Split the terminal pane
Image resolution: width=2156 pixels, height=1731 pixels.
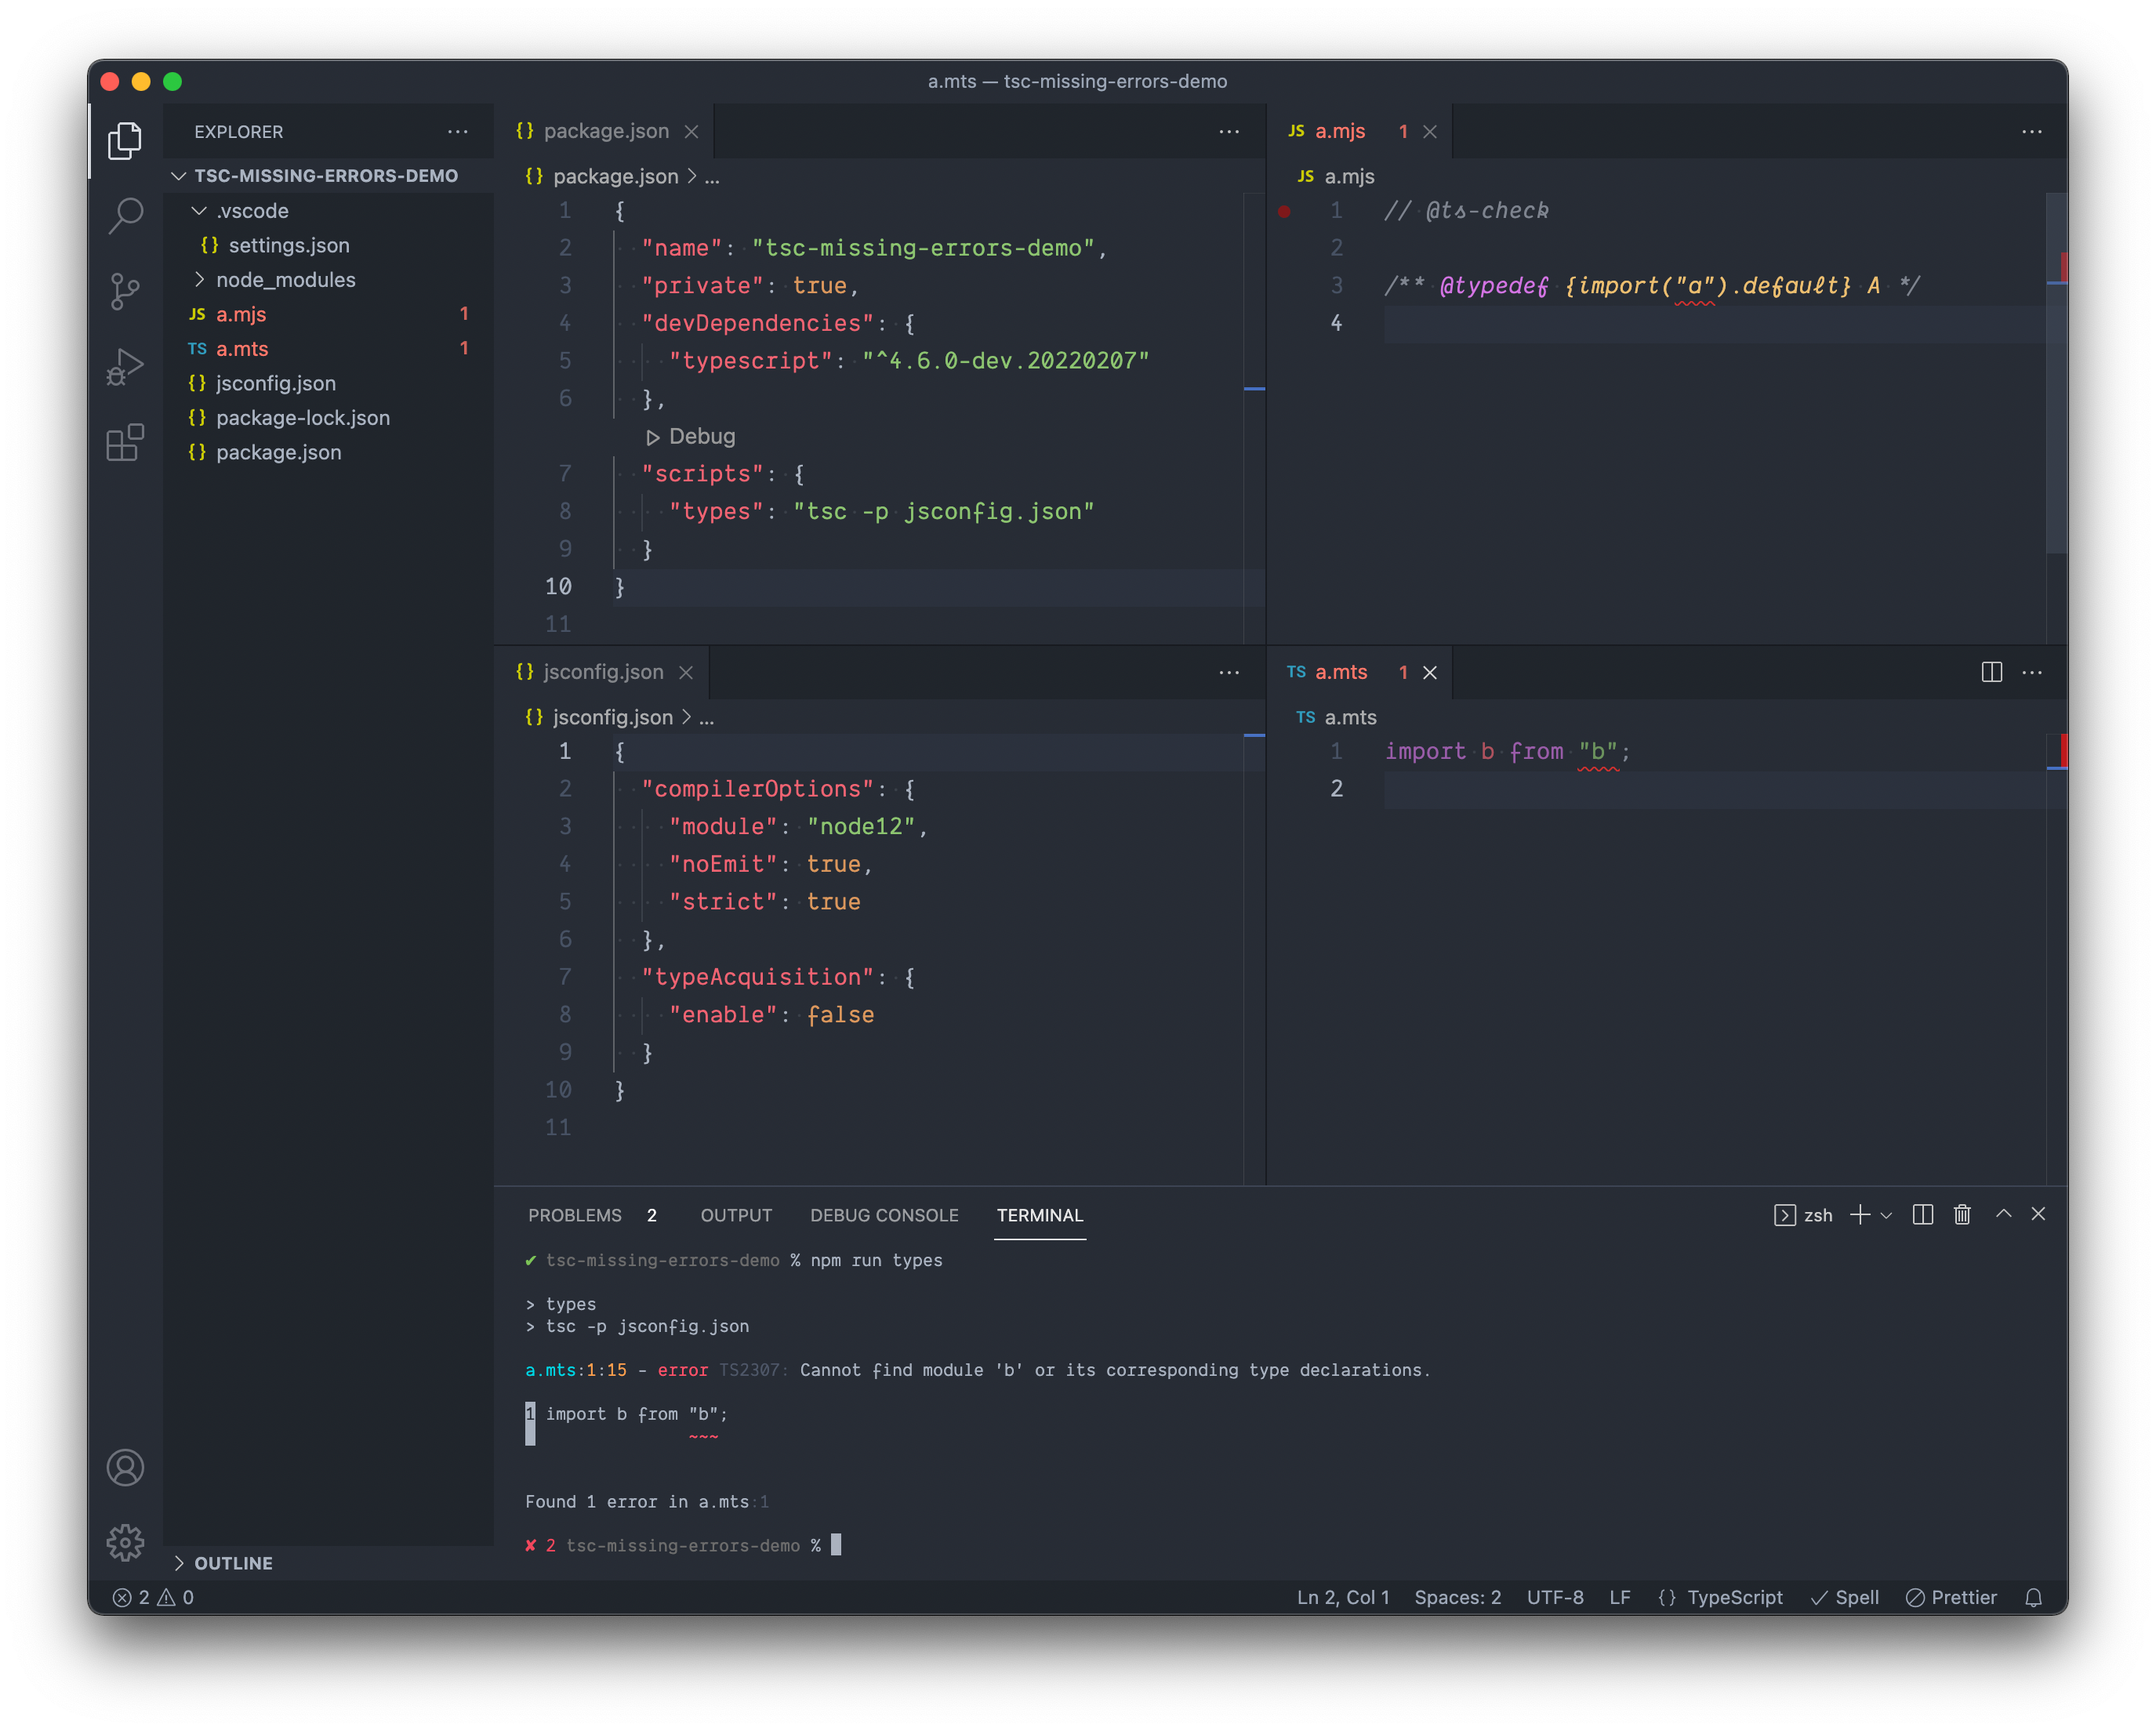click(x=1922, y=1214)
